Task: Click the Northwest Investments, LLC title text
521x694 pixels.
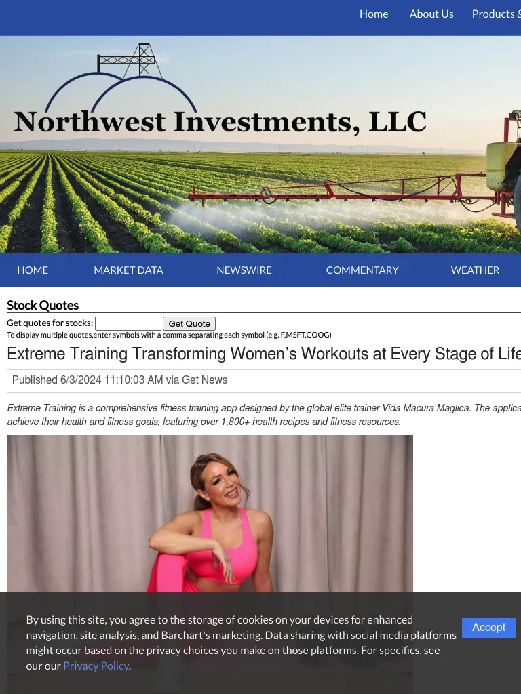Action: [220, 122]
